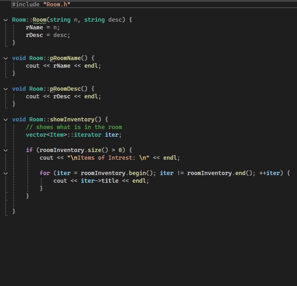297x286 pixels.
Task: Click roomInventory.size() in if condition
Action: 73,150
